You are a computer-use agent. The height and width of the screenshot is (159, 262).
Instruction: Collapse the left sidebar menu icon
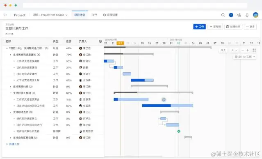point(5,15)
